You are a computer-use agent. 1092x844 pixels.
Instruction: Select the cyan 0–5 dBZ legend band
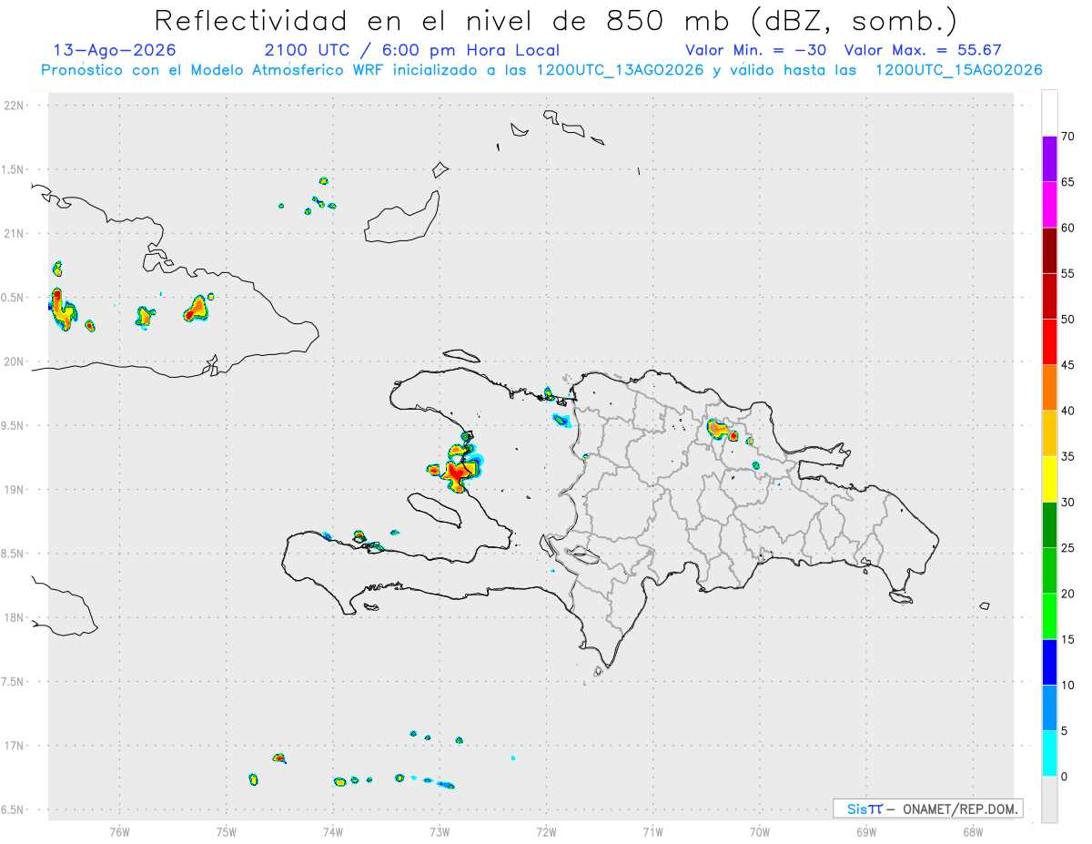[1049, 754]
